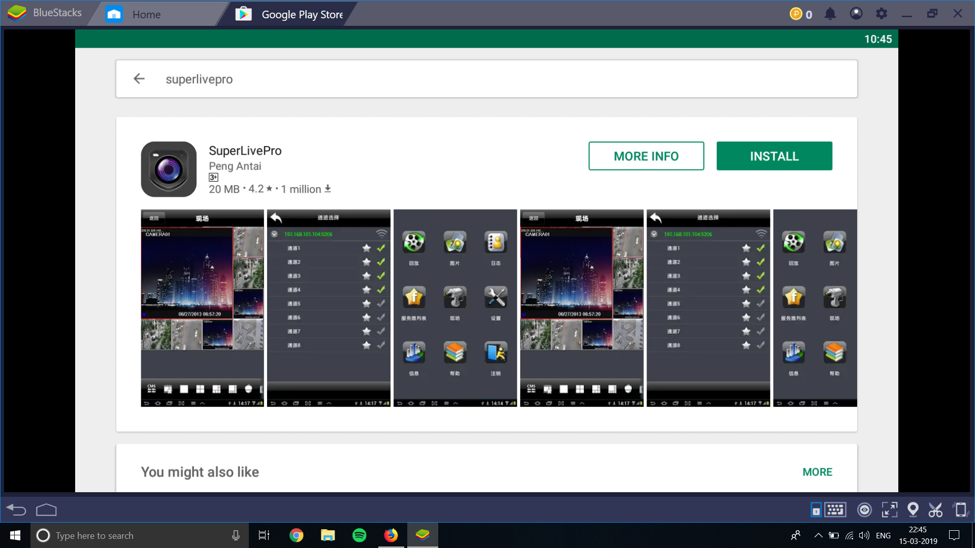Open BlueStacks notifications bell

(830, 14)
